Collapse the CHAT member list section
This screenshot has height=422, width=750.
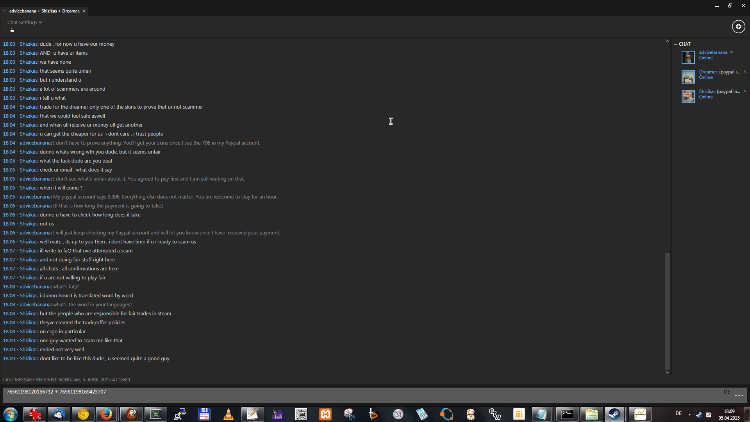(x=676, y=44)
